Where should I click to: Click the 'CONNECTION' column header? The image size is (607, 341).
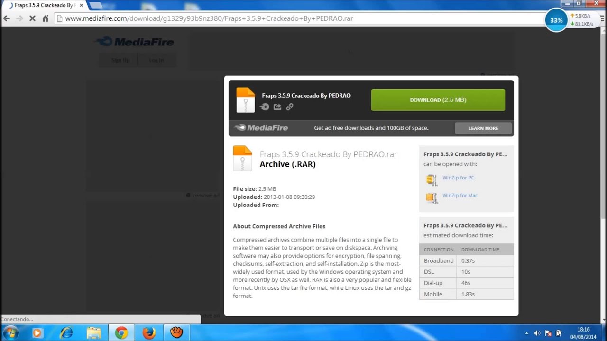(439, 250)
